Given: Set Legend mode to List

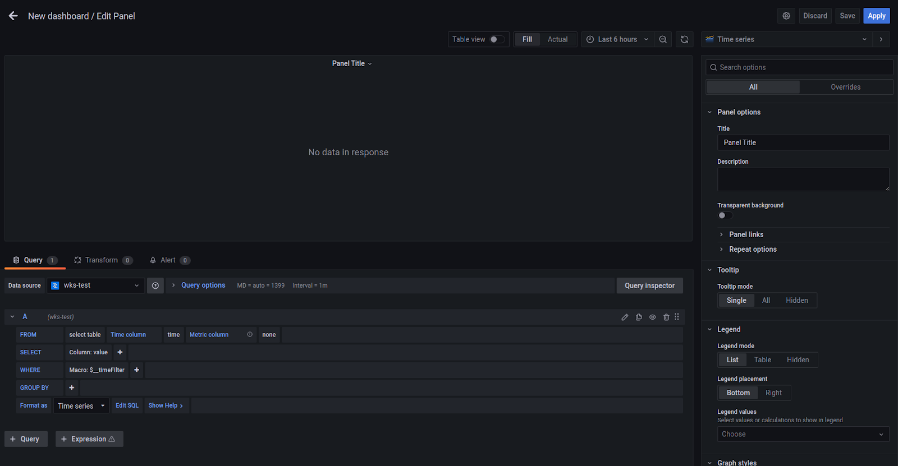Looking at the screenshot, I should pyautogui.click(x=732, y=360).
